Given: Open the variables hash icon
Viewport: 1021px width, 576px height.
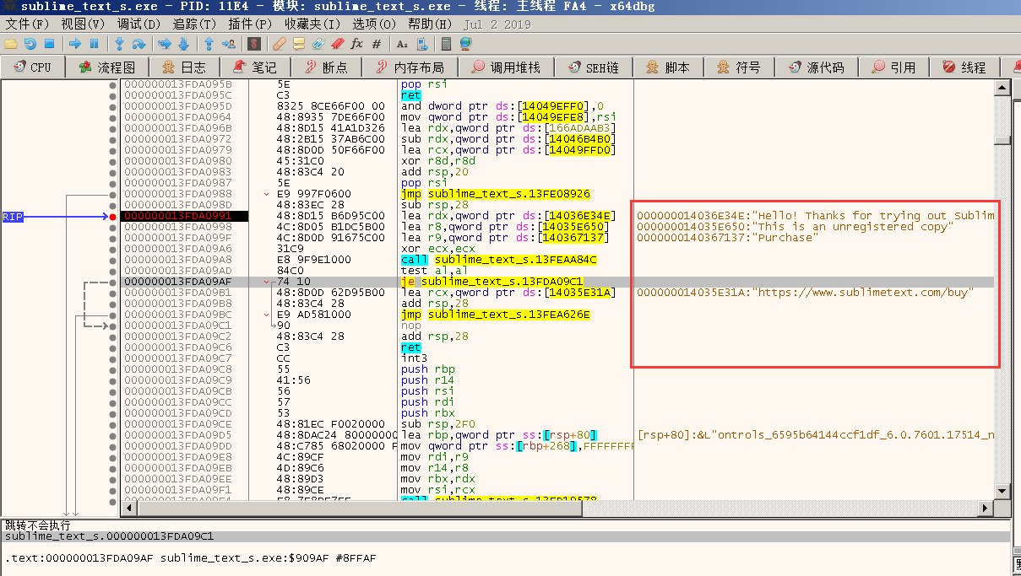Looking at the screenshot, I should [376, 43].
